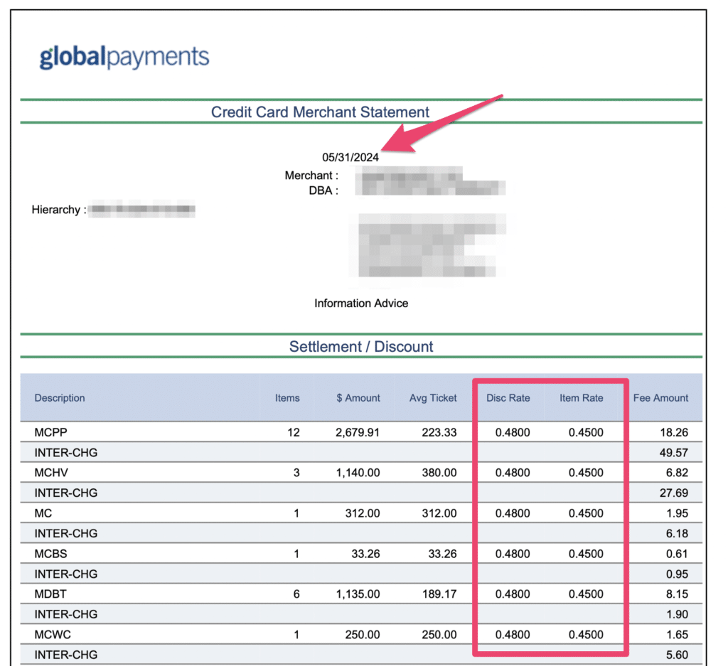
Task: Click the MCWC description cell
Action: 50,635
